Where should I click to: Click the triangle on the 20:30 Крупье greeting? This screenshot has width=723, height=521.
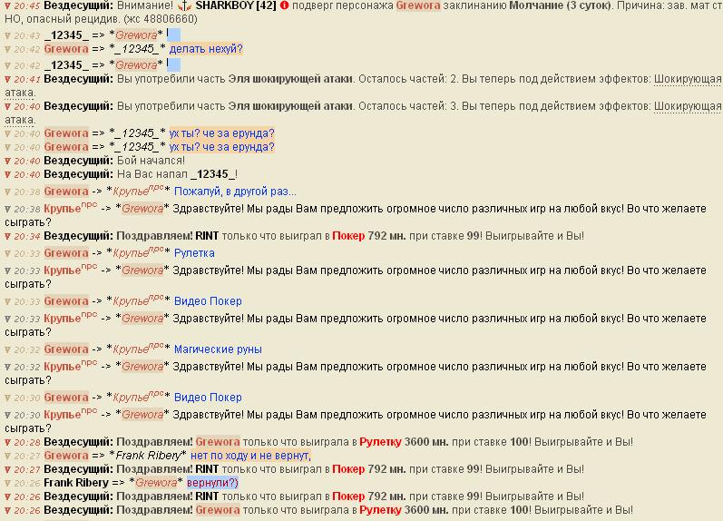7,416
